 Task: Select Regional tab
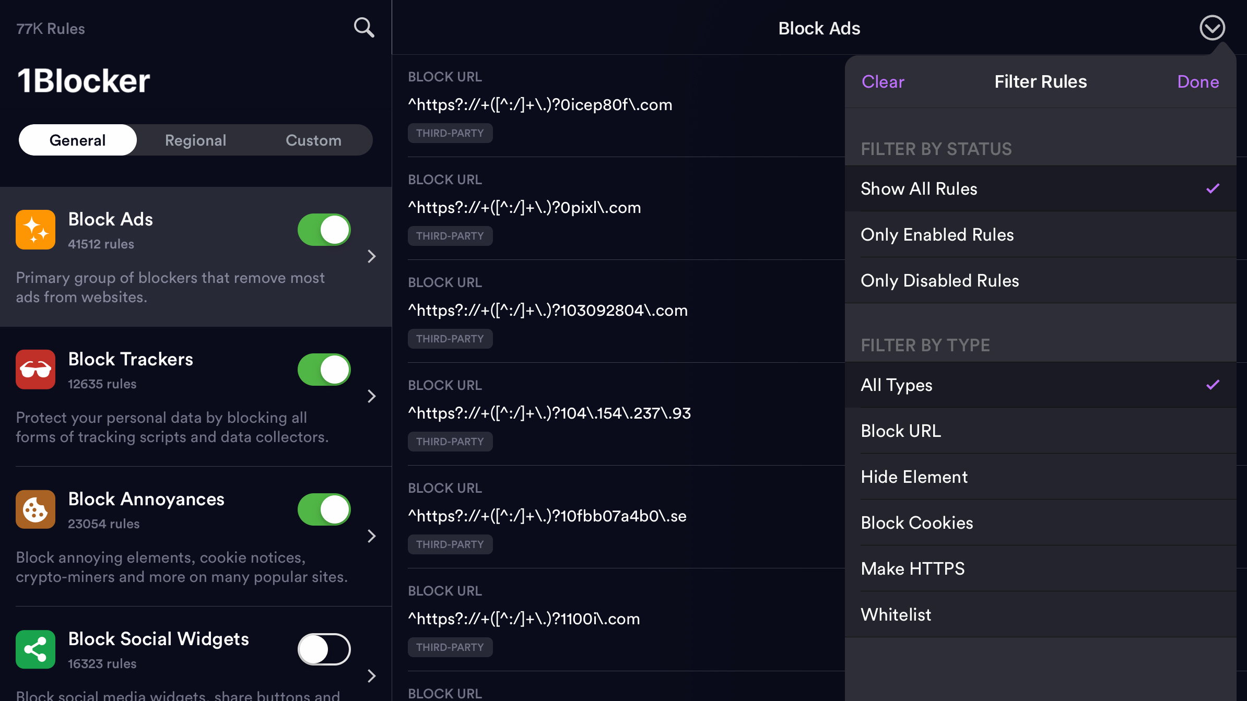click(195, 139)
